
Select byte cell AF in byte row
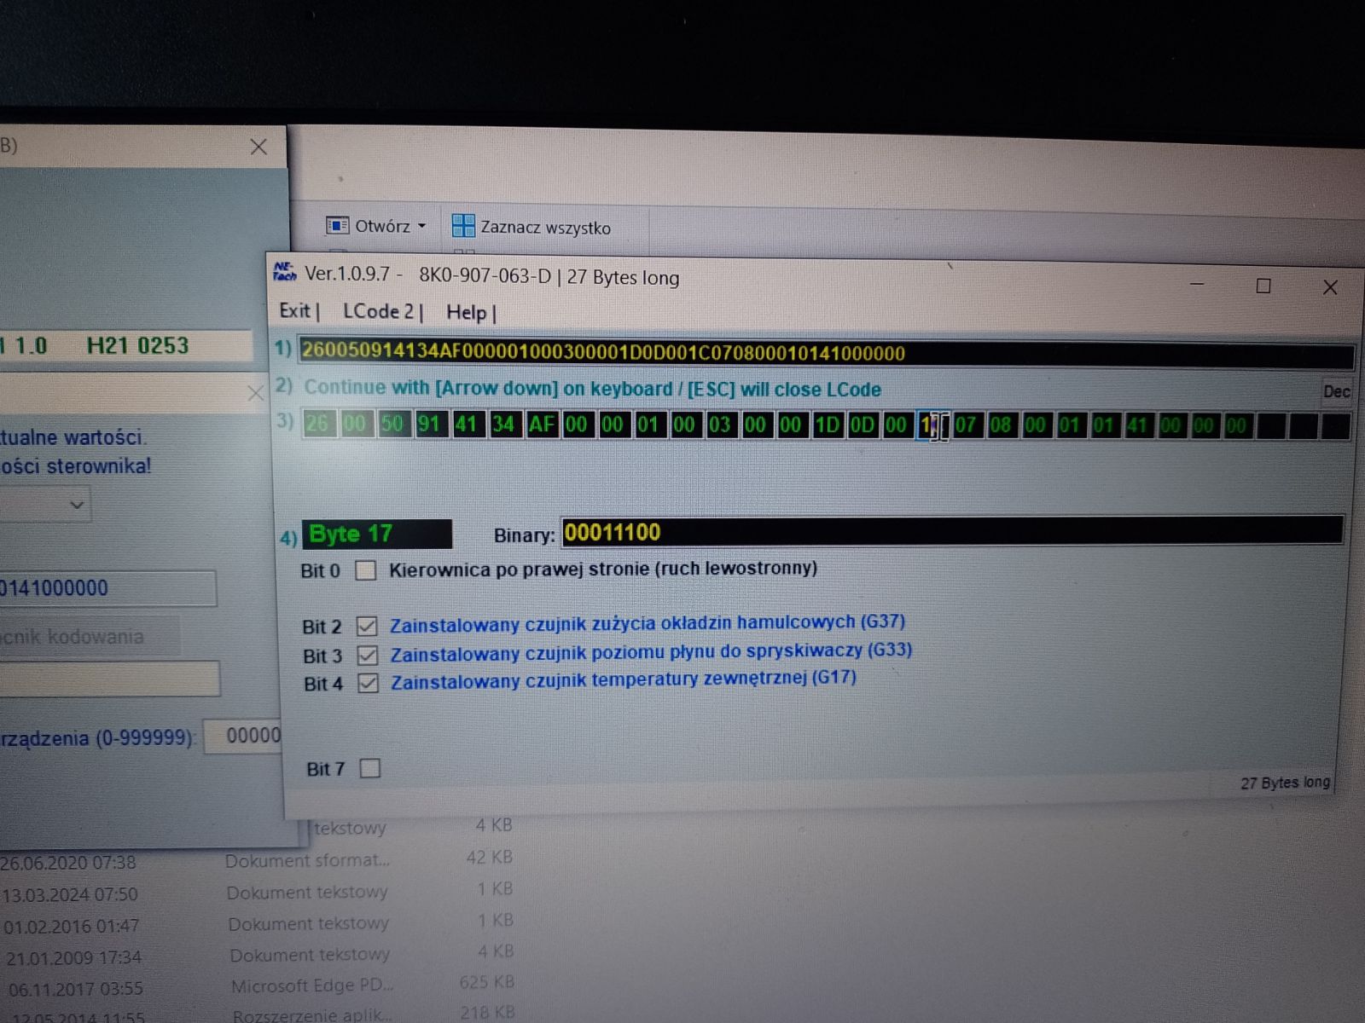[x=542, y=424]
